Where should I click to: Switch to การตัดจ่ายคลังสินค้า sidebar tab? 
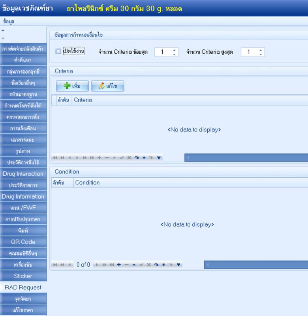pyautogui.click(x=23, y=49)
